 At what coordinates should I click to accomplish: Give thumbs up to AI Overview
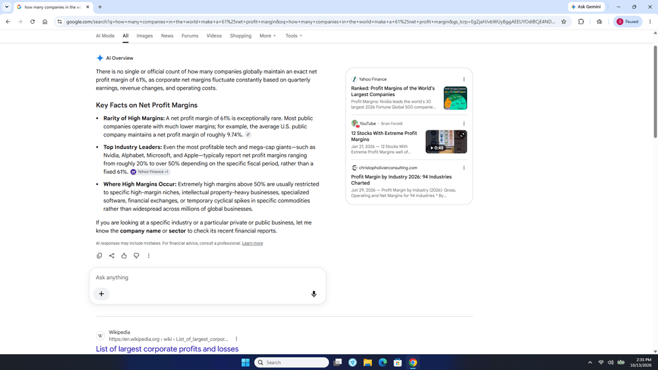tap(124, 255)
